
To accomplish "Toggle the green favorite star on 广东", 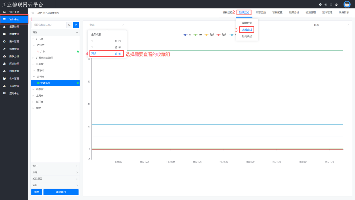I will (x=78, y=52).
